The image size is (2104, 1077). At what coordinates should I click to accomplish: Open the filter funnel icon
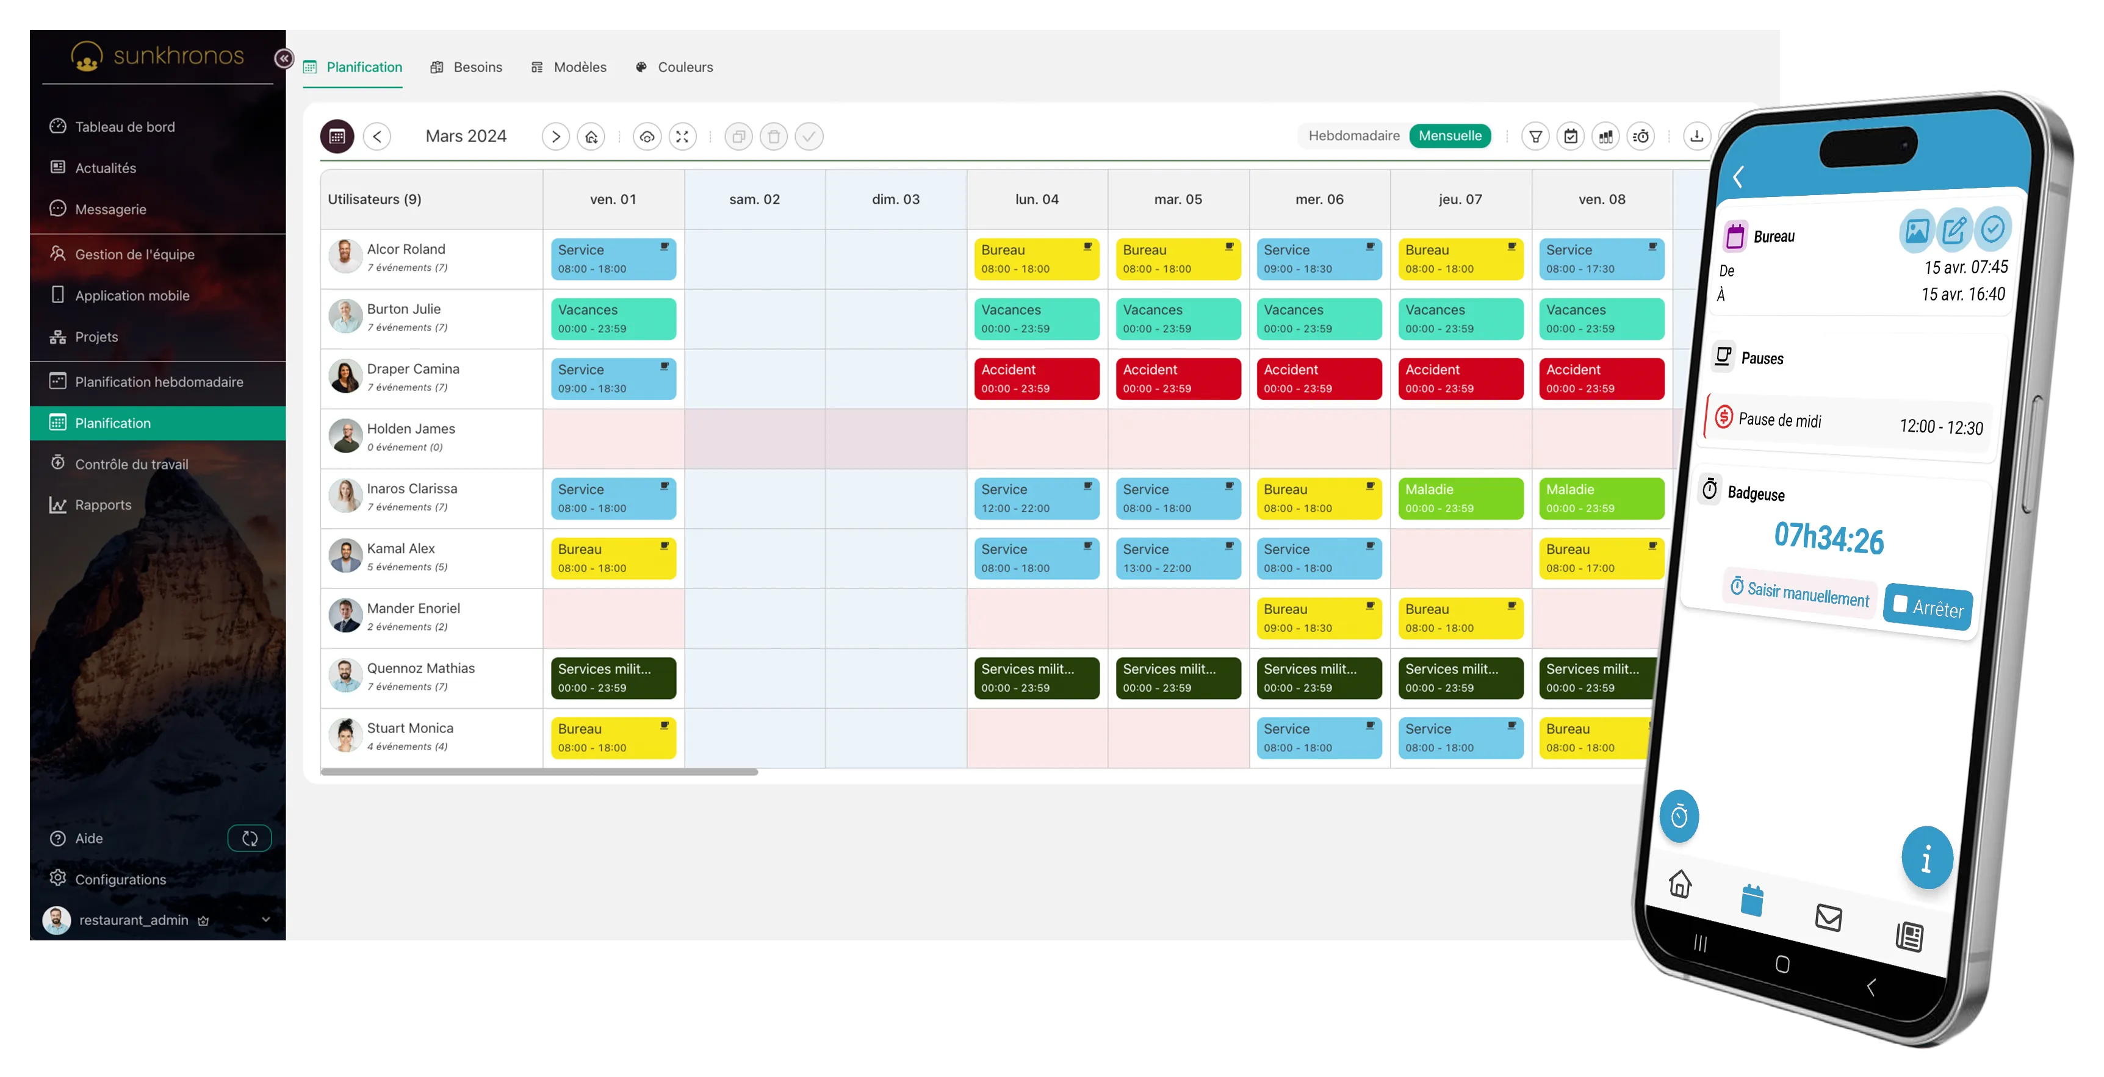(x=1535, y=137)
